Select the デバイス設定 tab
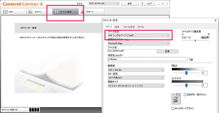 [65, 12]
